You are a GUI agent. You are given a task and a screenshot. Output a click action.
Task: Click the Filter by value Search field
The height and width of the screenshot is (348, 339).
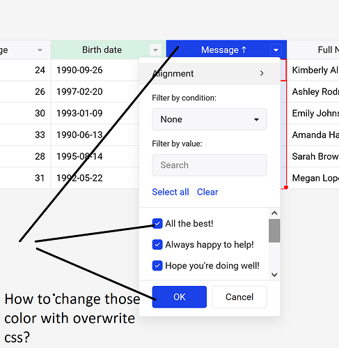pyautogui.click(x=210, y=165)
